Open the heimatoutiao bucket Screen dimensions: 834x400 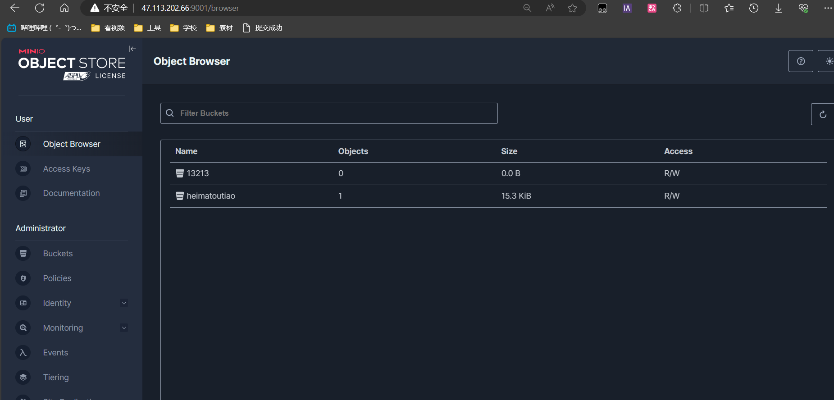click(210, 196)
